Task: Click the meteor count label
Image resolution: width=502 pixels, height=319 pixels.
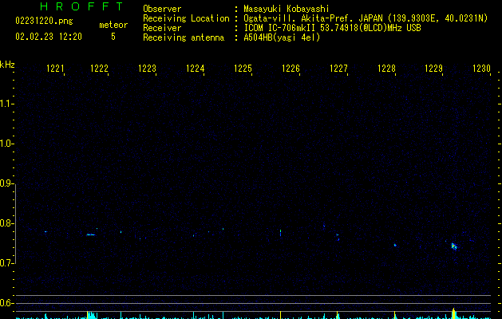Action: 113,25
